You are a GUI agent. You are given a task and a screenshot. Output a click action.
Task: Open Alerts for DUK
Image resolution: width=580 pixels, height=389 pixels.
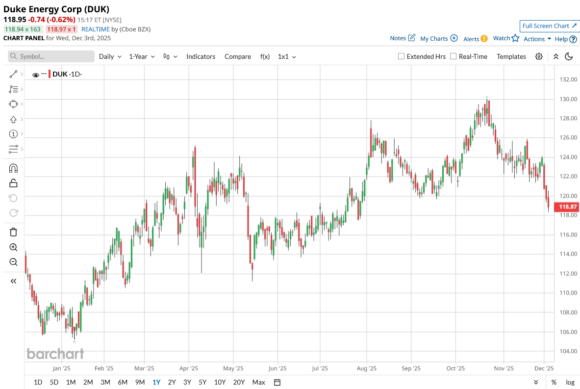(x=476, y=39)
